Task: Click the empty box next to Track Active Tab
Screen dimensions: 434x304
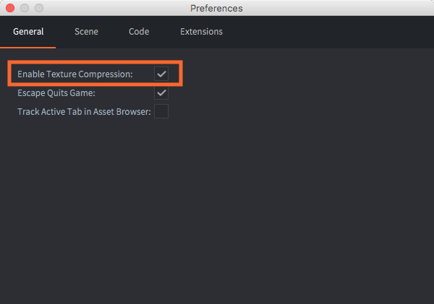Action: point(161,111)
